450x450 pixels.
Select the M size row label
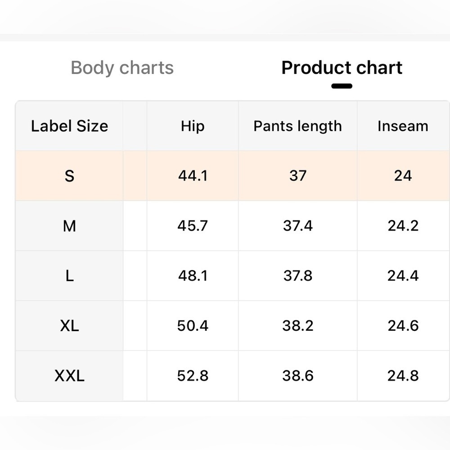click(x=69, y=226)
